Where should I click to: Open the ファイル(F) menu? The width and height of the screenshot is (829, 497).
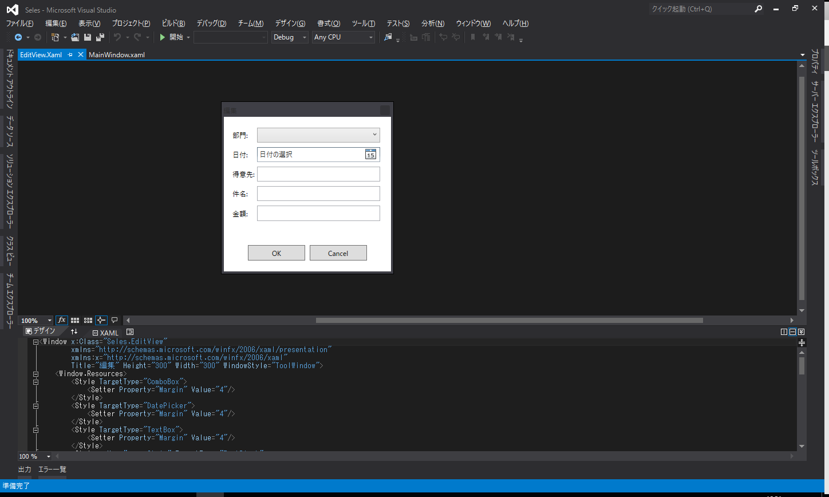pyautogui.click(x=19, y=23)
